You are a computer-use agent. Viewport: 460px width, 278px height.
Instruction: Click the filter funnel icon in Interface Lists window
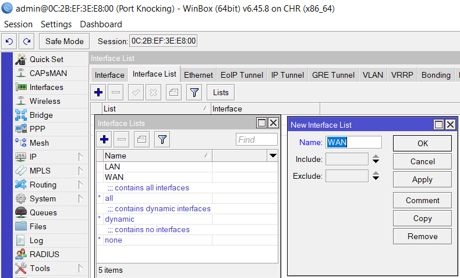coord(162,139)
